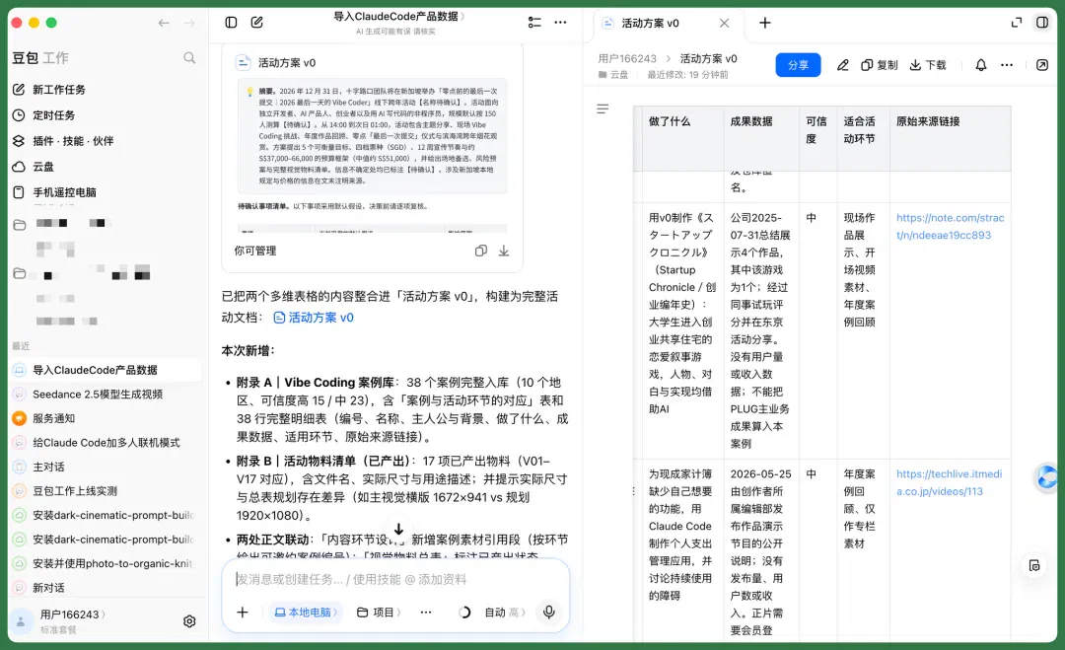Open the 自动 mode dropdown

505,612
